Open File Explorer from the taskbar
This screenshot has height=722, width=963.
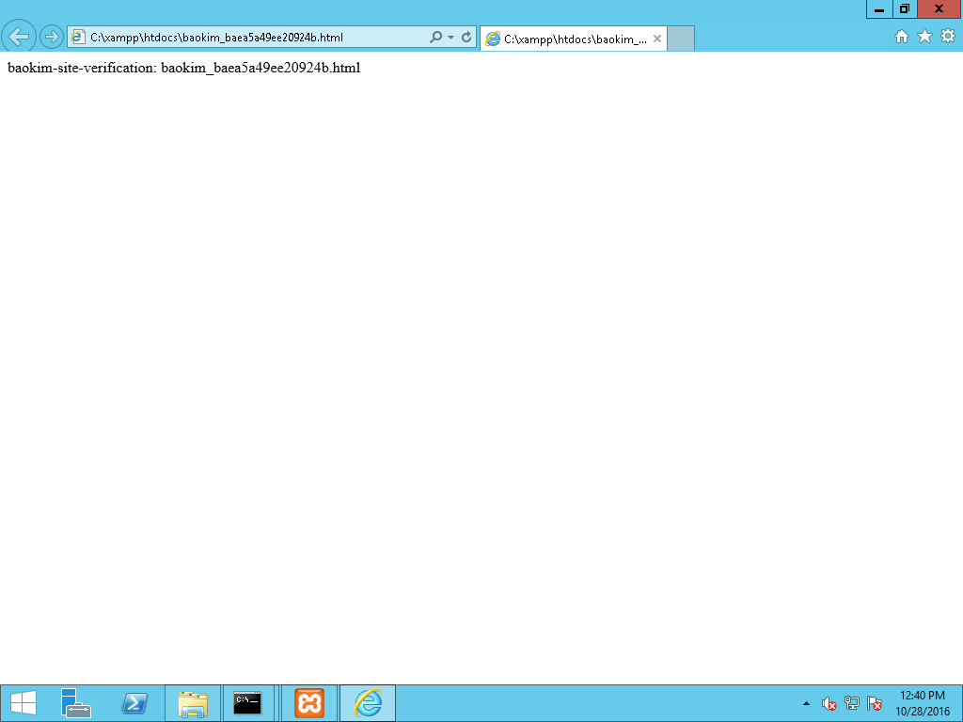pos(192,703)
